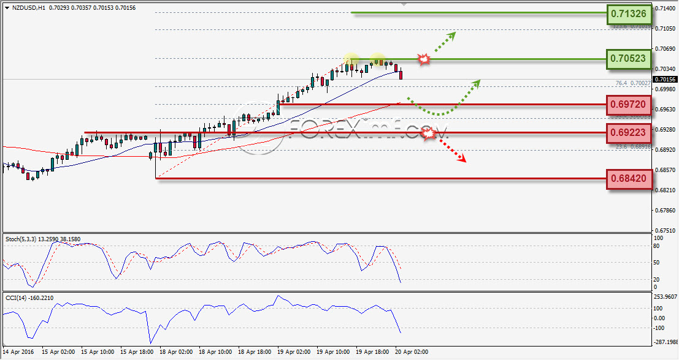The height and width of the screenshot is (360, 679).
Task: Click time axis label 18 Apr 10:00
Action: pyautogui.click(x=216, y=352)
